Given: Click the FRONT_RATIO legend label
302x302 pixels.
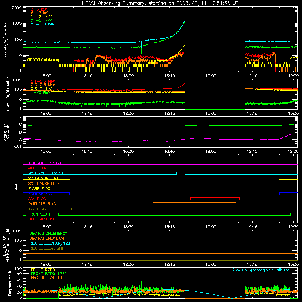Looking at the screenshot, I should 43,270.
